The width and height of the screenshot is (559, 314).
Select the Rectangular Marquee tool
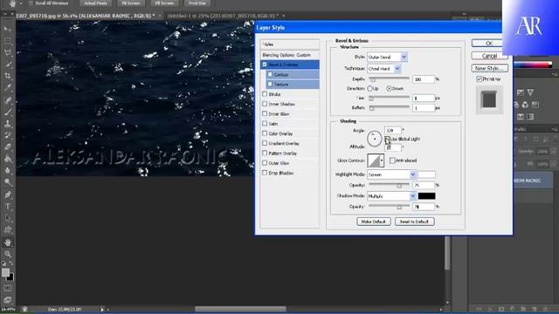pyautogui.click(x=8, y=41)
